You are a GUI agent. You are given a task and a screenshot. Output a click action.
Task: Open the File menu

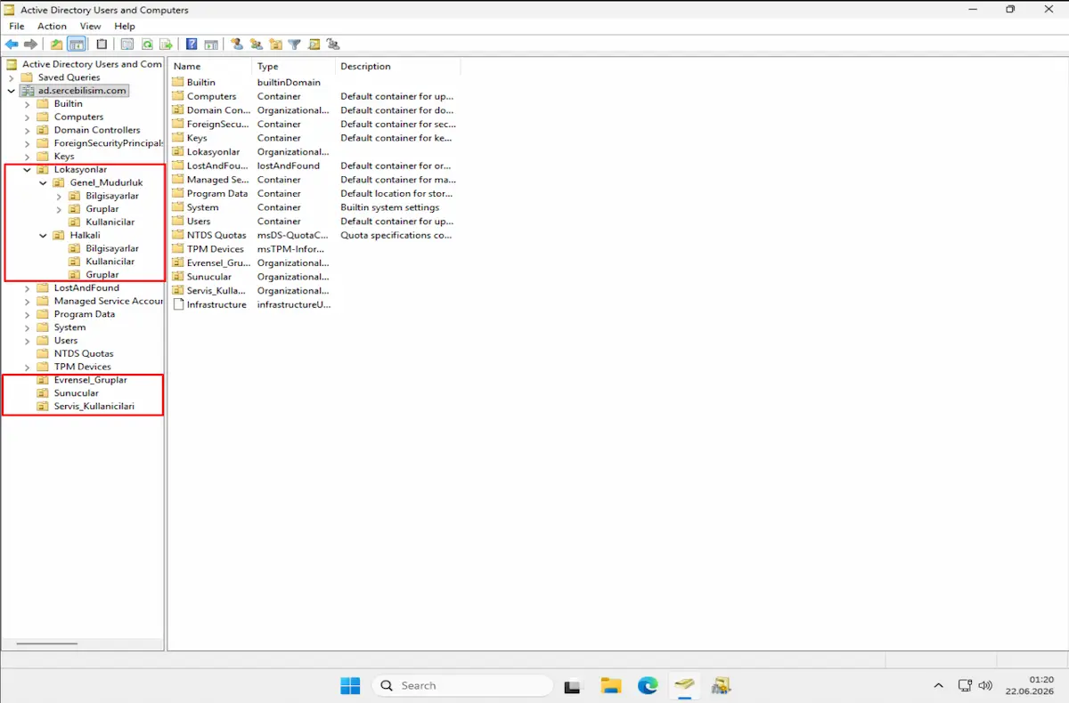pyautogui.click(x=17, y=27)
